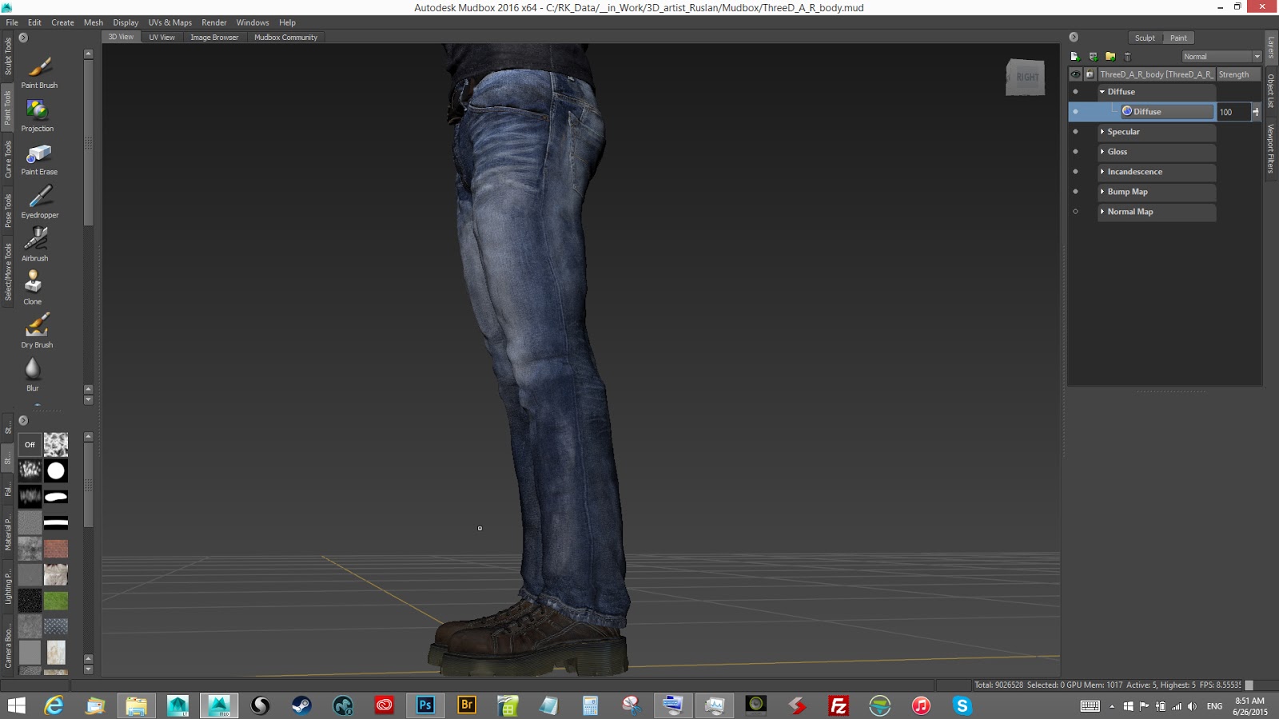
Task: Open Adobe Bridge from the taskbar
Action: [467, 705]
